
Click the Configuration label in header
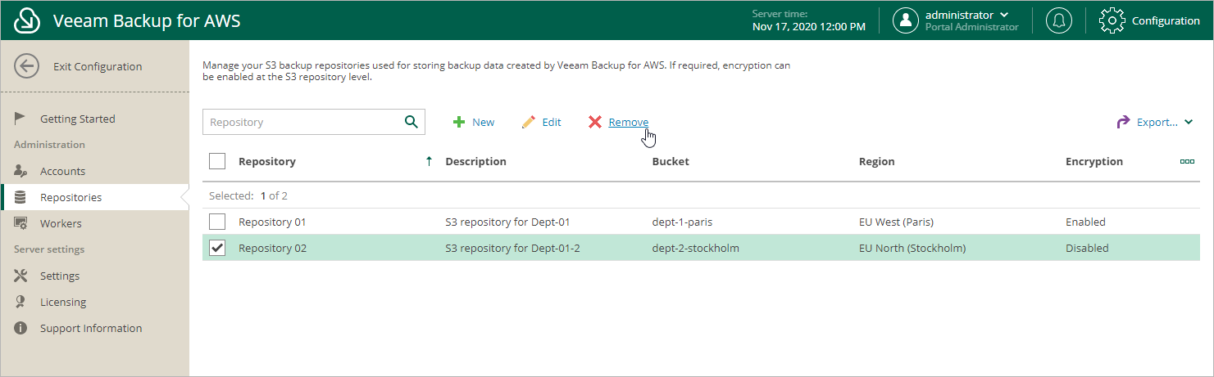(x=1166, y=20)
